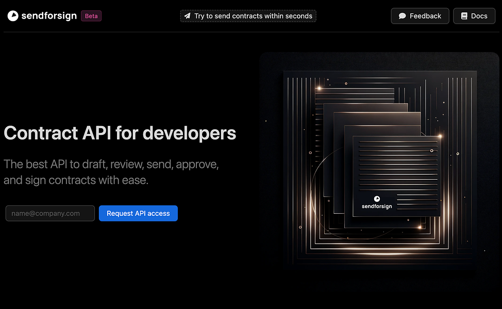Click the speech bubble Feedback icon
Image resolution: width=502 pixels, height=309 pixels.
click(x=402, y=16)
